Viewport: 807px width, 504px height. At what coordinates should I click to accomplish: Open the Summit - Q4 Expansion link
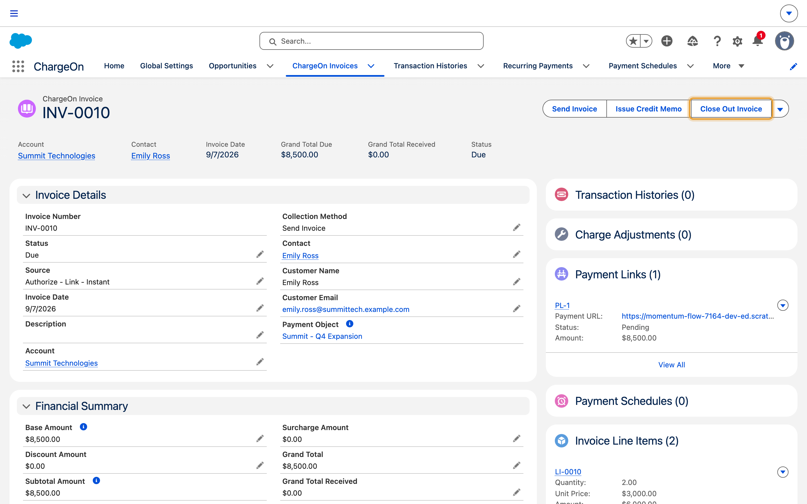322,336
